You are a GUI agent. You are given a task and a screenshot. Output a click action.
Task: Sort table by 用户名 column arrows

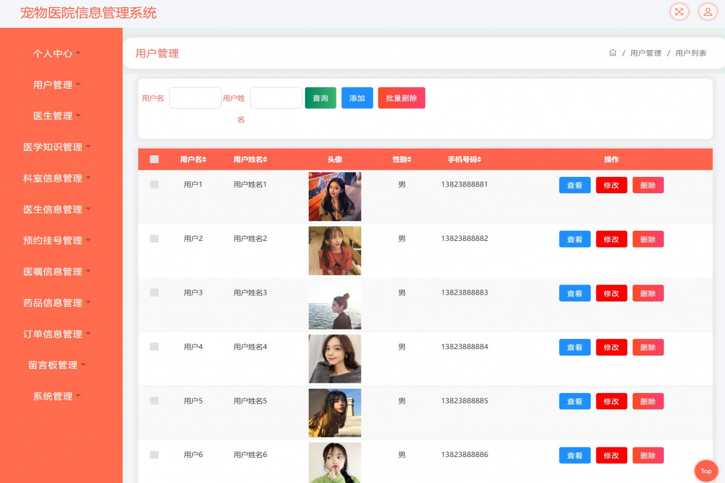pyautogui.click(x=204, y=159)
